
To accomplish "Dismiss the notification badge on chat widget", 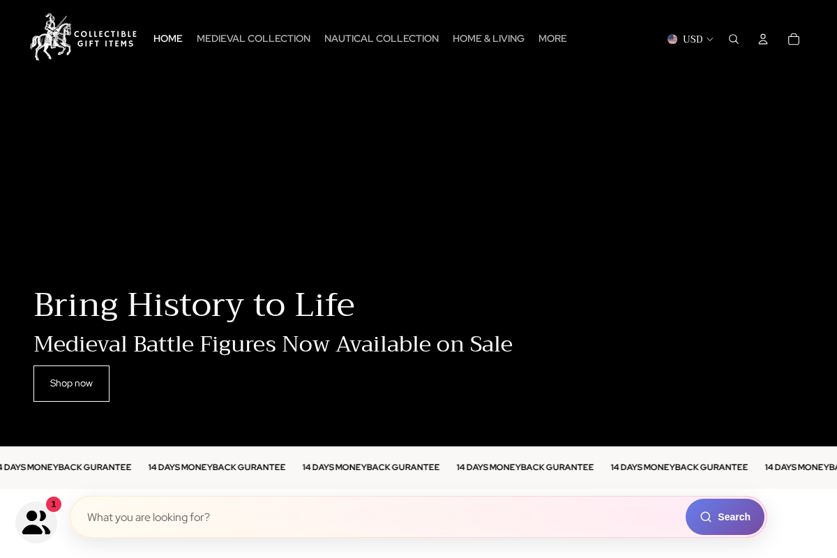I will pyautogui.click(x=54, y=504).
